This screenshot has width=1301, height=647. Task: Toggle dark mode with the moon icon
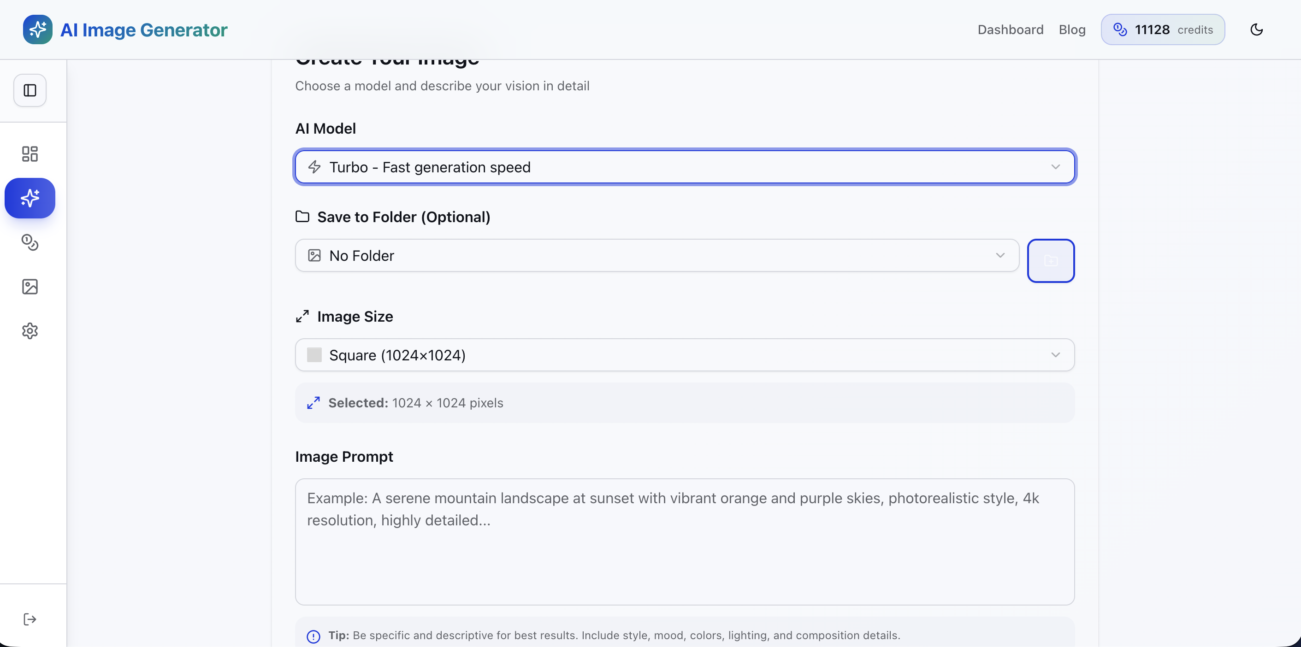1257,30
